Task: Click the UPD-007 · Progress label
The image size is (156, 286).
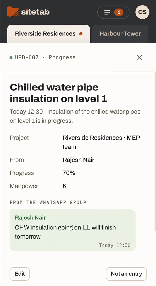Action: 45,57
